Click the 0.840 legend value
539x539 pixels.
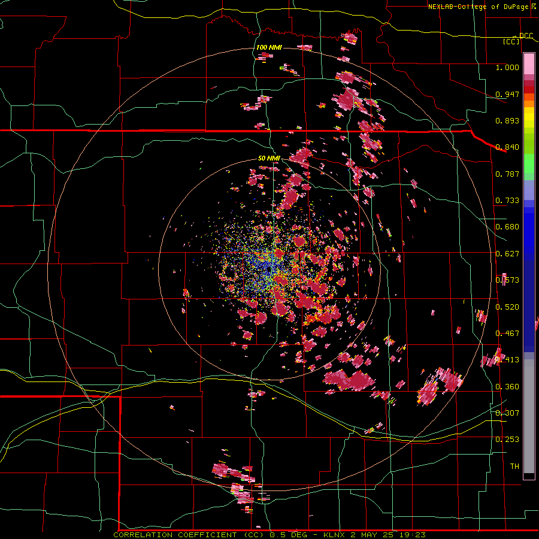507,147
